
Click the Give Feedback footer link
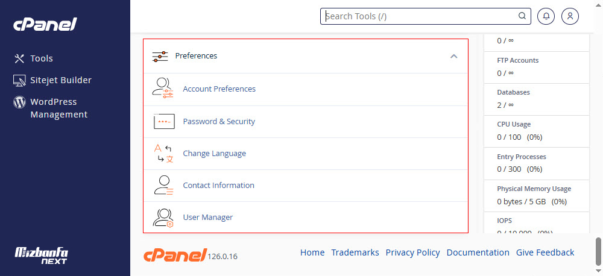coord(545,252)
